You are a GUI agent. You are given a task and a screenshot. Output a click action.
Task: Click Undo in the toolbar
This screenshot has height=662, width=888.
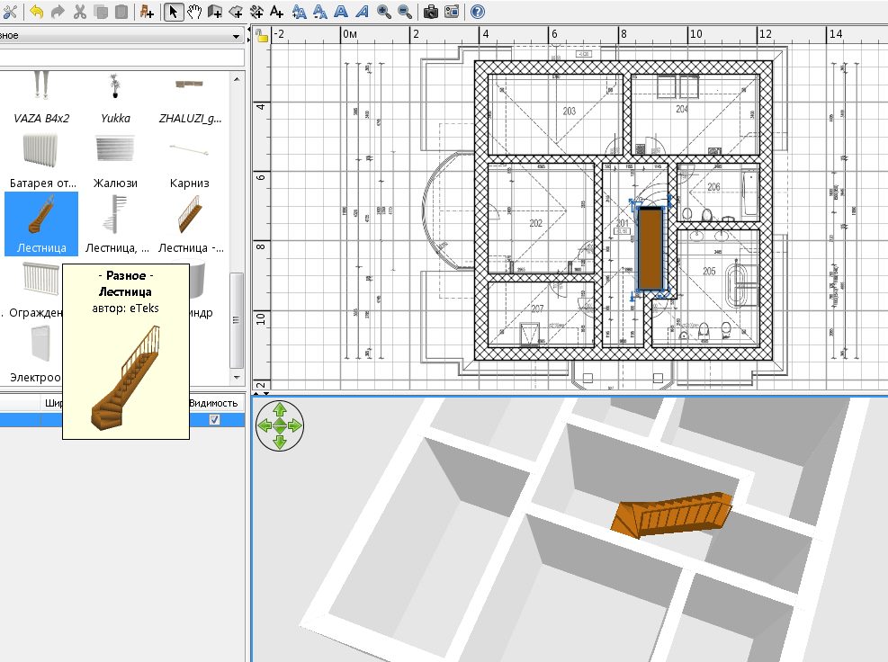click(x=36, y=12)
